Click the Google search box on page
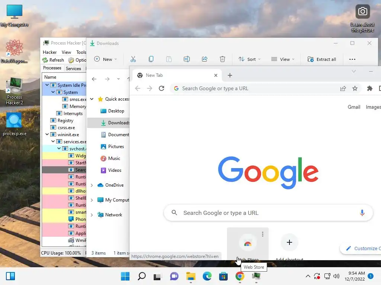This screenshot has width=381, height=285. click(x=268, y=213)
